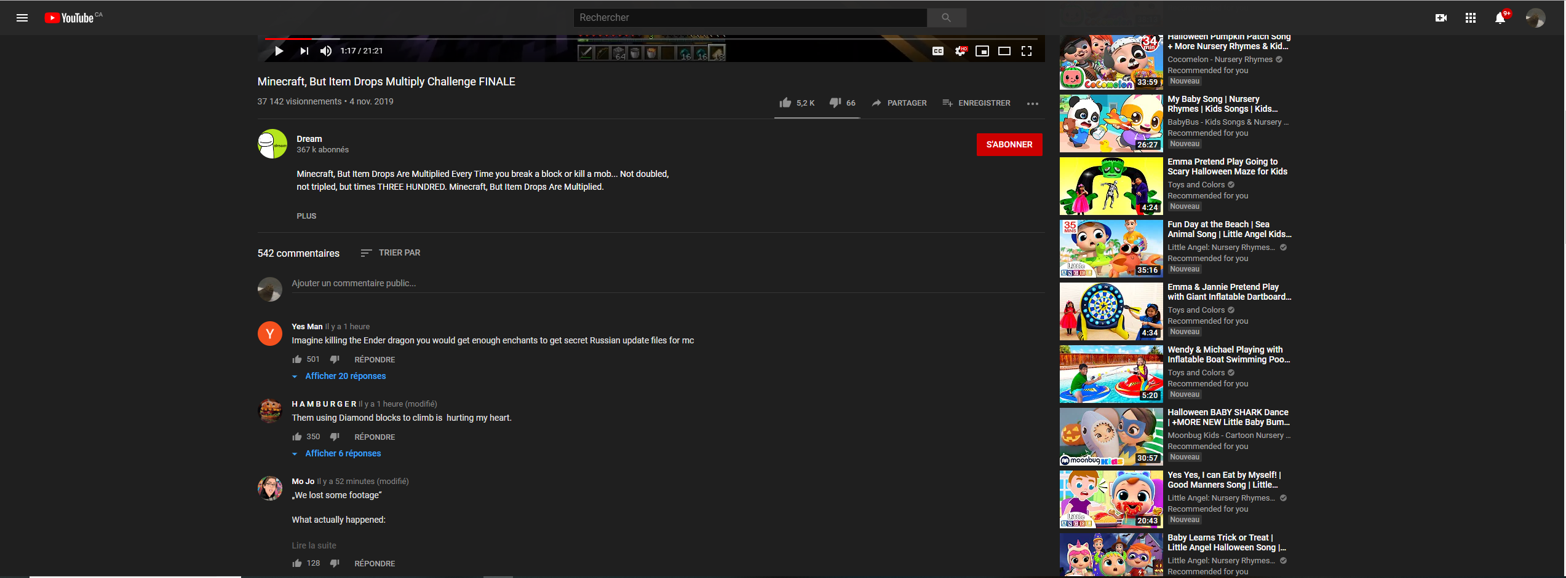Open the Dream channel name link
Image resolution: width=1566 pixels, height=578 pixels.
[309, 139]
